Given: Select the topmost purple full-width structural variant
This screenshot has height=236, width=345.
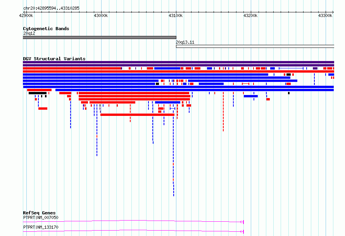Looking at the screenshot, I should pos(178,62).
